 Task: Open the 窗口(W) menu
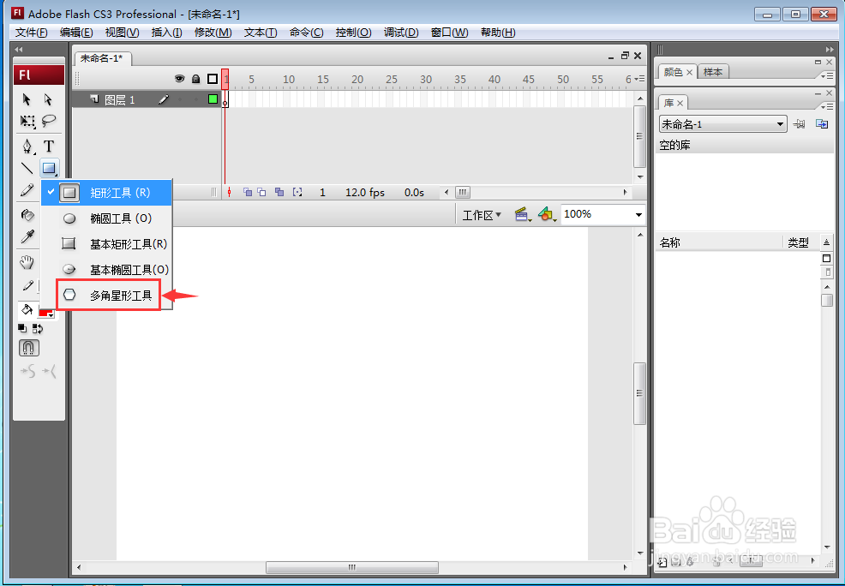point(449,33)
